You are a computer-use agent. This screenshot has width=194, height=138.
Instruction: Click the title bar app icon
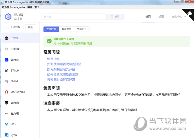pos(2,2)
